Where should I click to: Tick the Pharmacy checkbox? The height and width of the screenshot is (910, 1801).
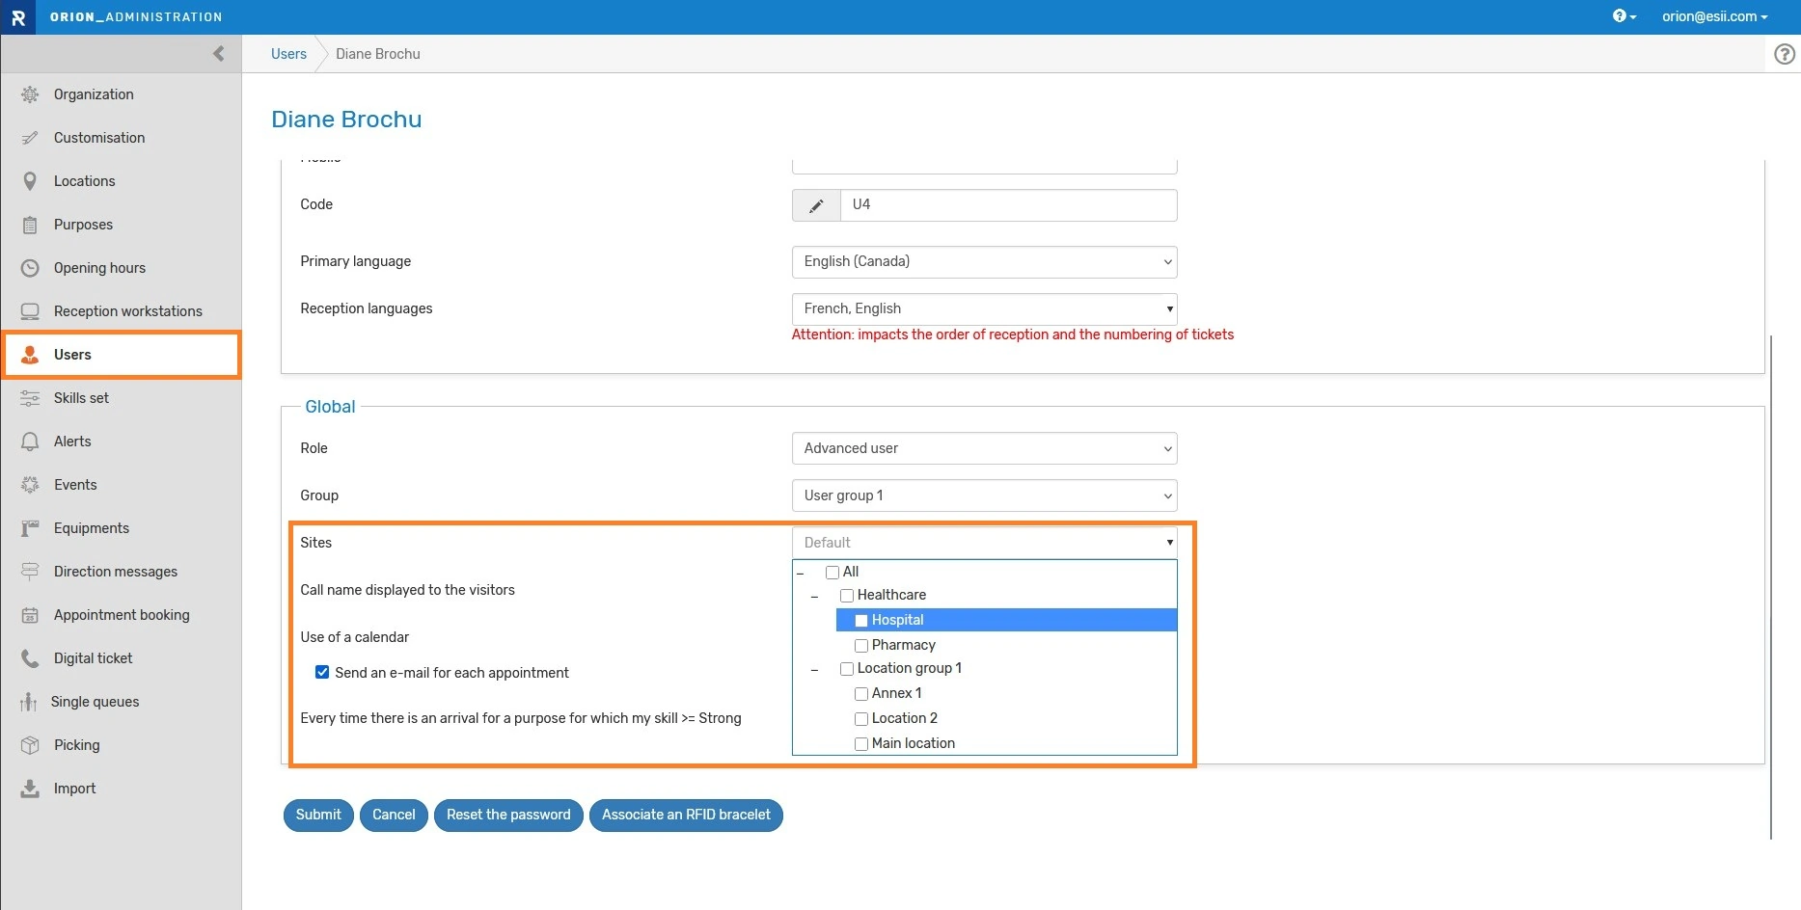tap(861, 646)
